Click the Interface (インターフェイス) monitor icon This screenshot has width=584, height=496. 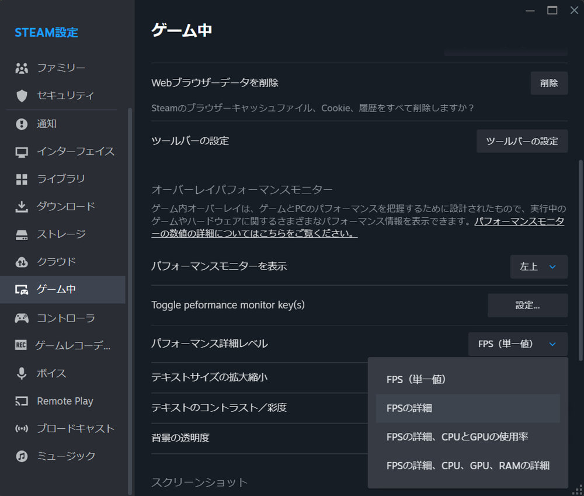pos(22,152)
